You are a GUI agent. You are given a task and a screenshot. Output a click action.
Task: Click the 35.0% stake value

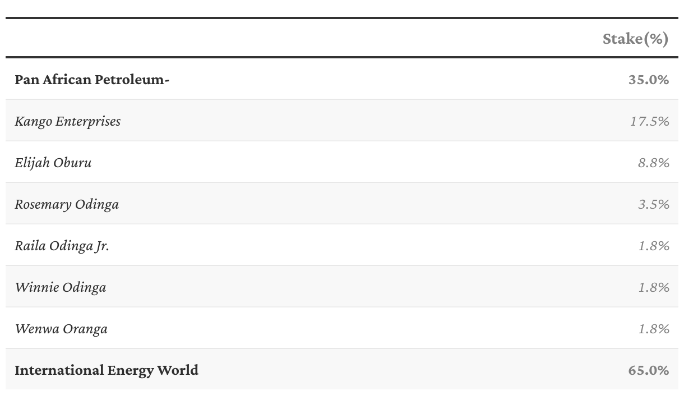[x=649, y=80]
